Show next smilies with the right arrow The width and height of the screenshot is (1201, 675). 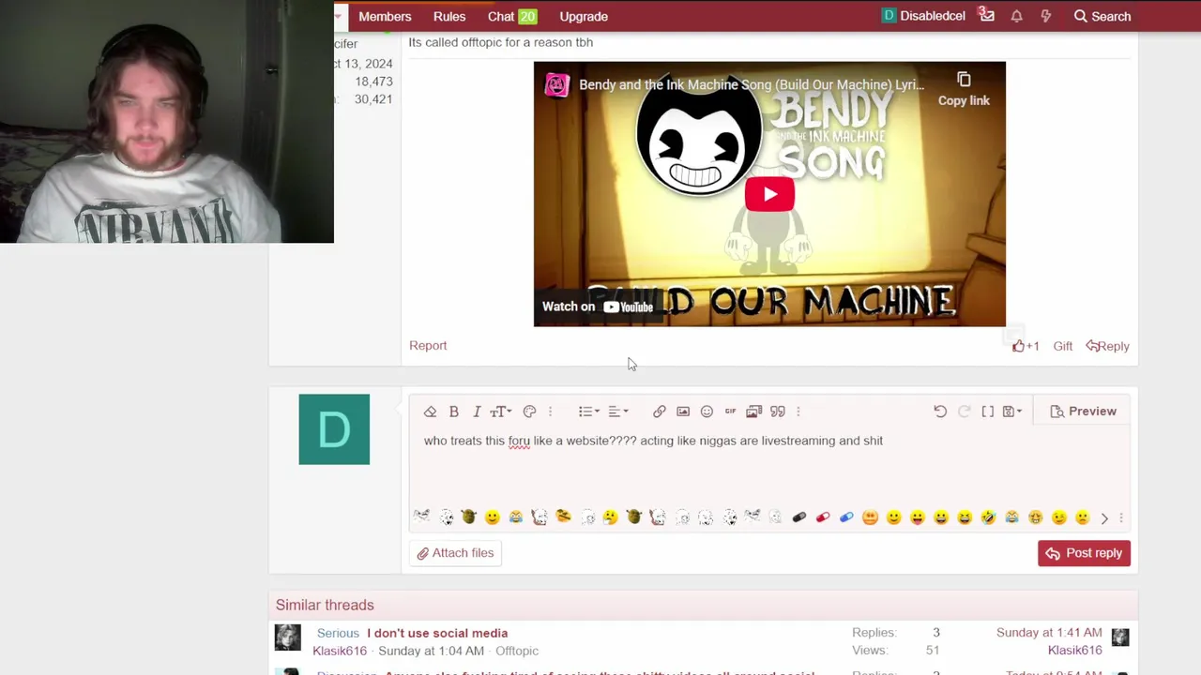[x=1104, y=518]
